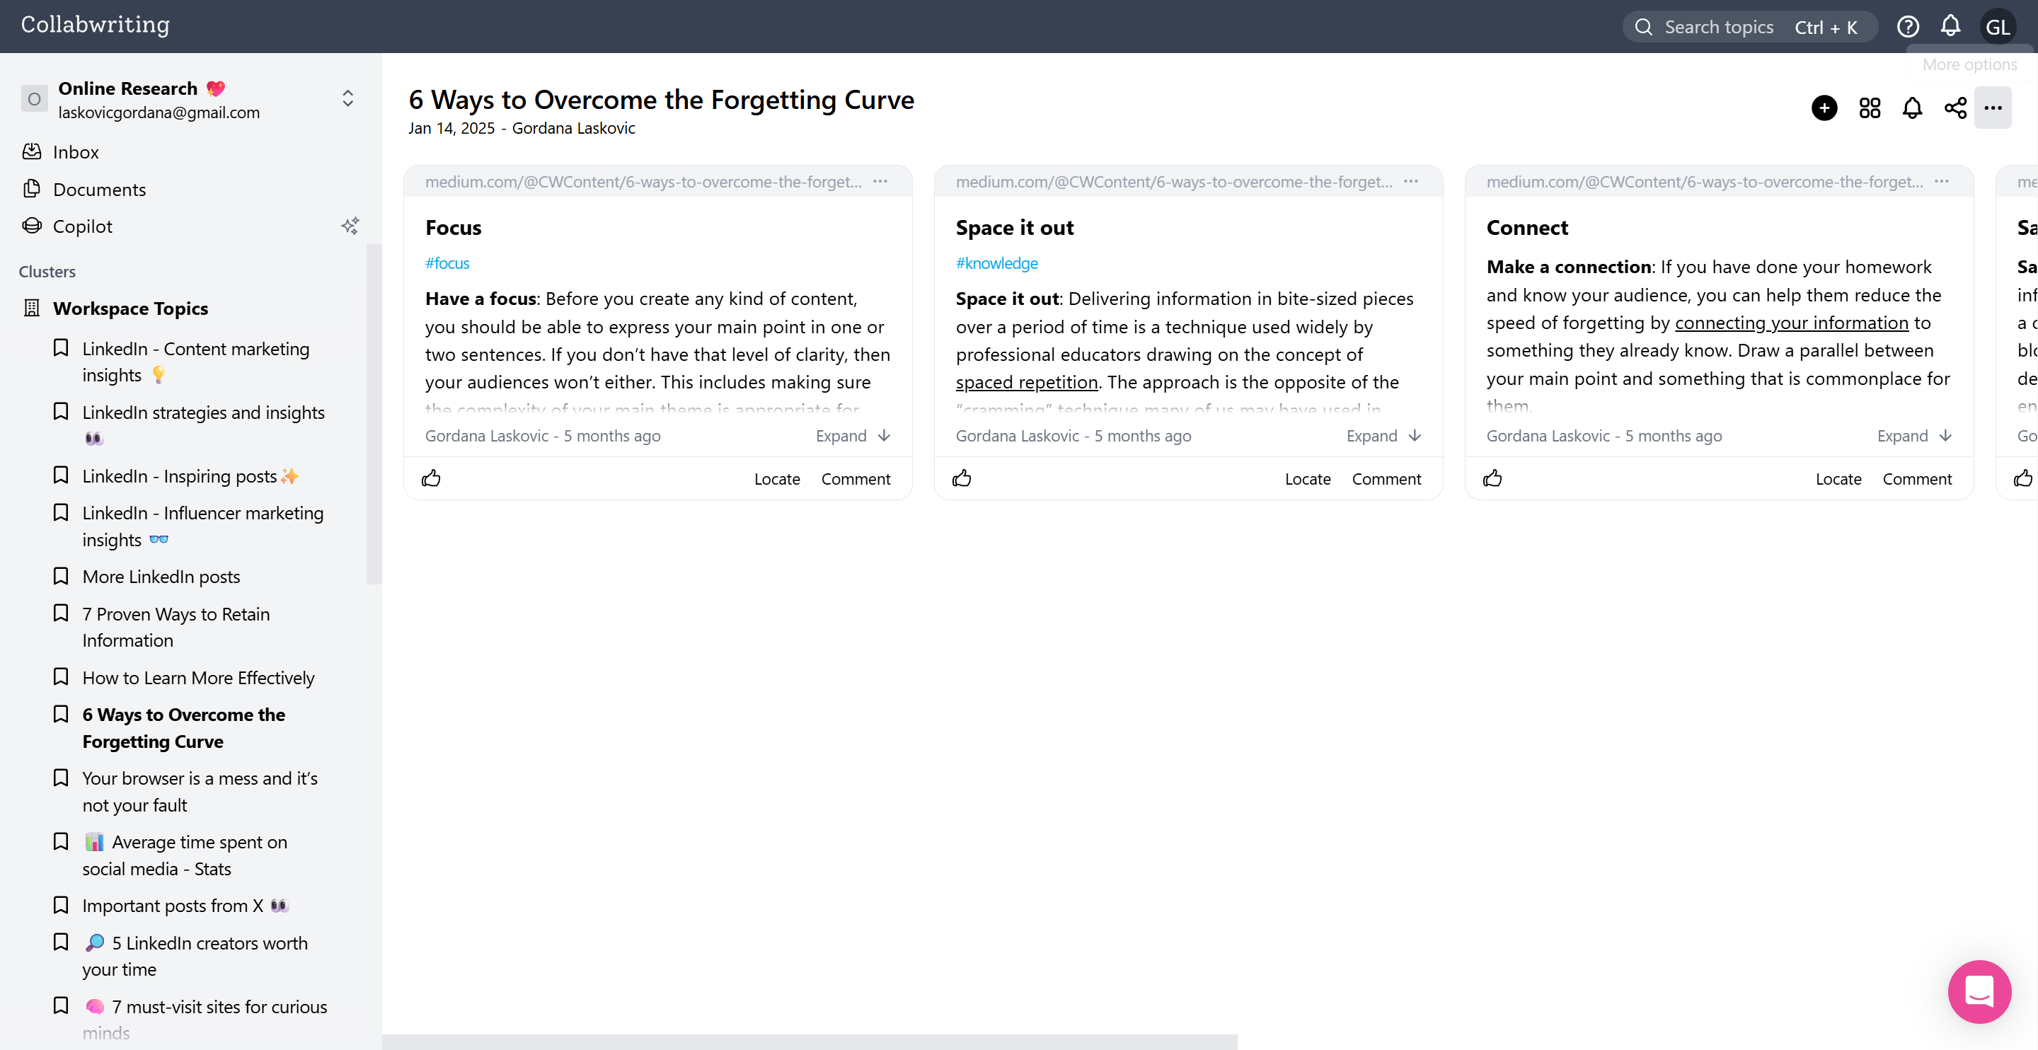This screenshot has height=1050, width=2038.
Task: Open LinkedIn strategies and insights topic
Action: tap(203, 425)
